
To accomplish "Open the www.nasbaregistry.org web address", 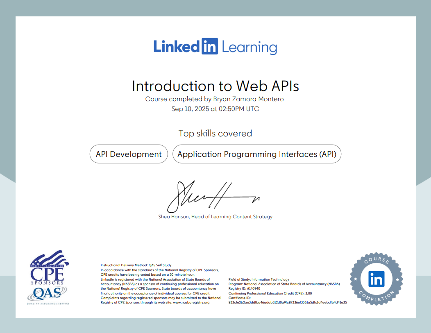I will click(191, 302).
